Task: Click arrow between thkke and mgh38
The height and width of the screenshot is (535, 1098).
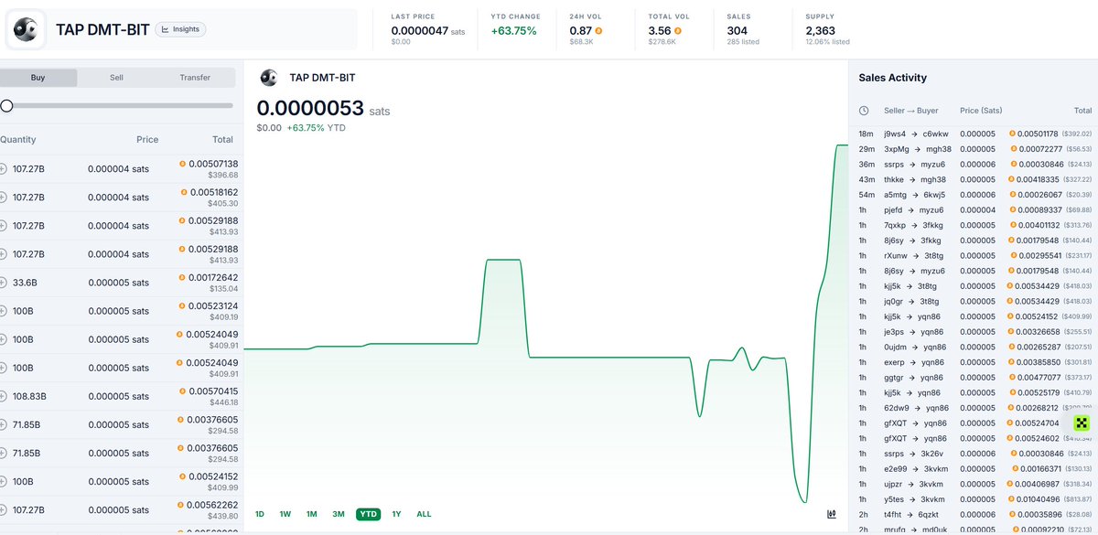Action: pyautogui.click(x=911, y=179)
